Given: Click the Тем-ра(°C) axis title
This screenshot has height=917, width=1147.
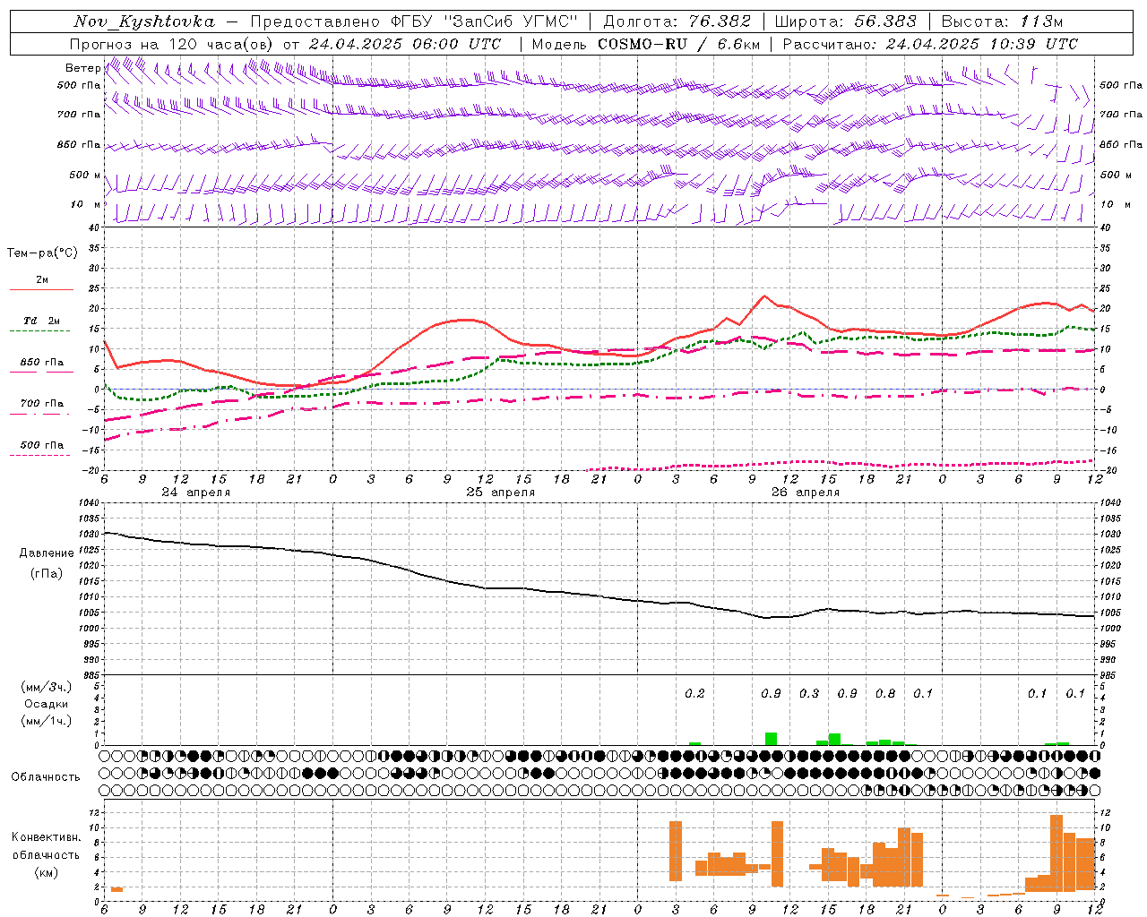Looking at the screenshot, I should point(42,253).
